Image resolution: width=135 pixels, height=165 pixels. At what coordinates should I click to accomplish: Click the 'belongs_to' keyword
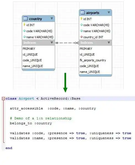[x=21, y=123]
